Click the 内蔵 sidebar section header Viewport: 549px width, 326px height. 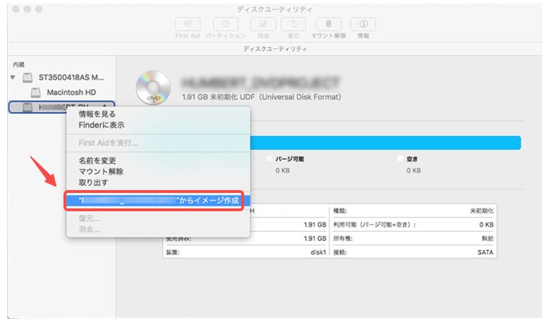coord(18,65)
